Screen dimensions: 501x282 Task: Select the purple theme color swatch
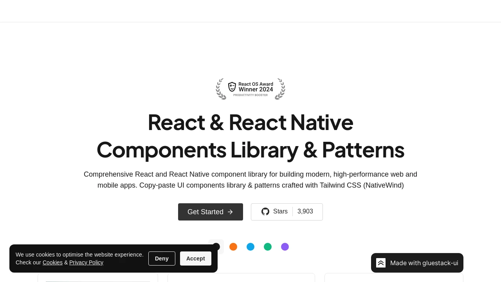coord(285,247)
